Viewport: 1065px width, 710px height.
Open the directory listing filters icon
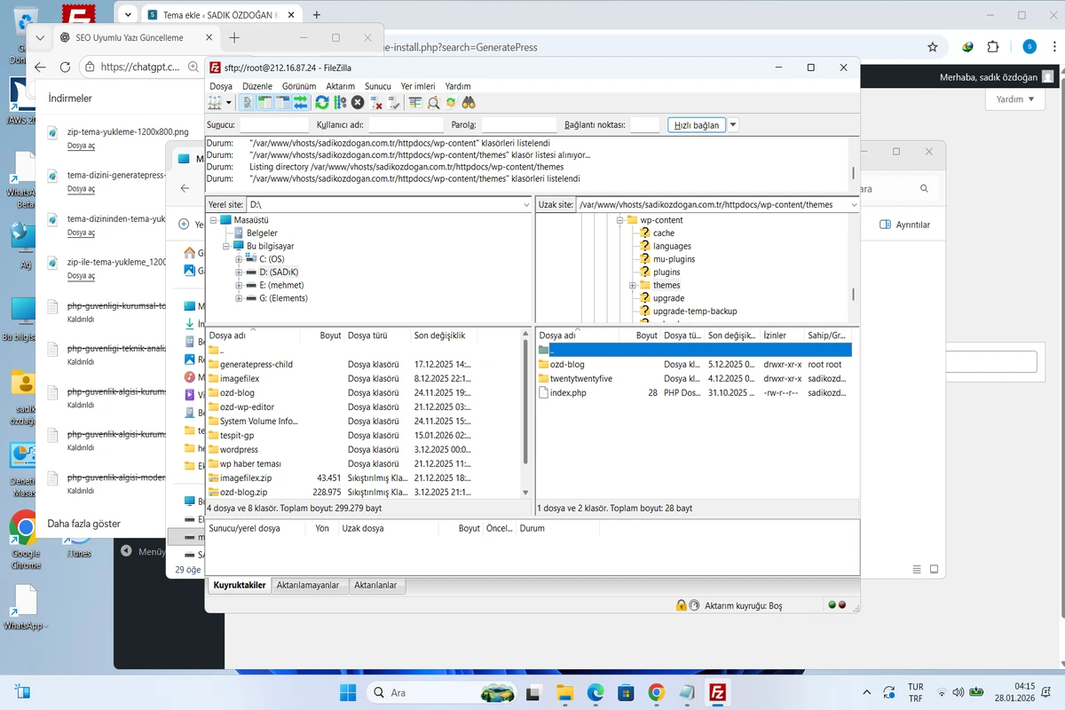point(415,103)
